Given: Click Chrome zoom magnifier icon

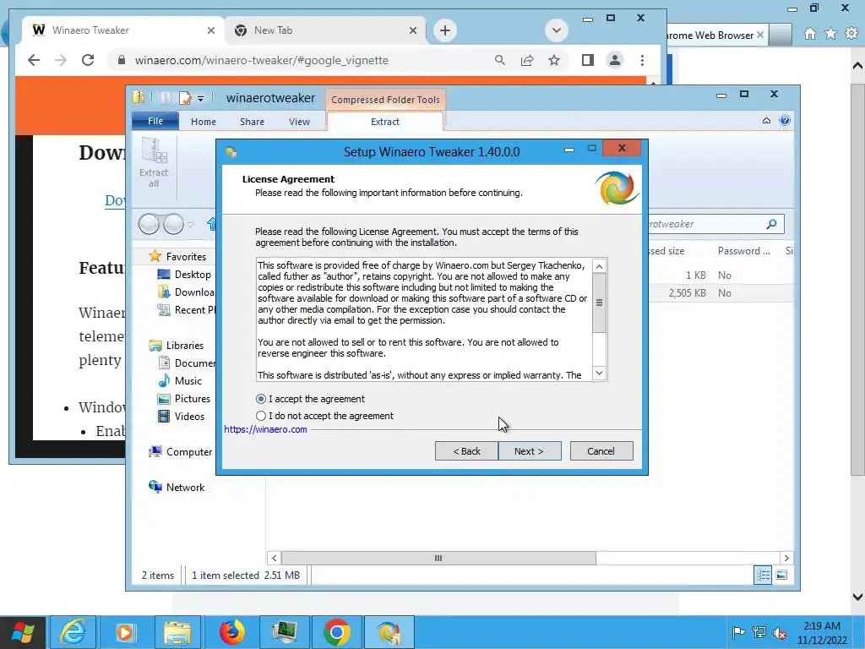Looking at the screenshot, I should coord(500,60).
